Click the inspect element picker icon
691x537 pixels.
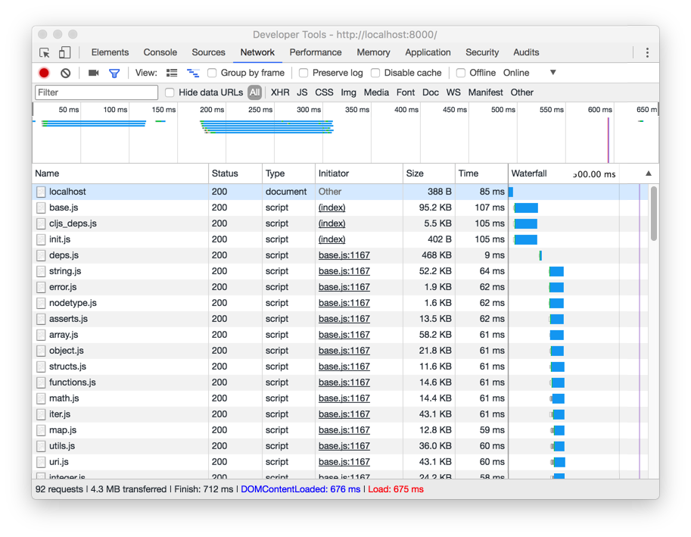[45, 53]
